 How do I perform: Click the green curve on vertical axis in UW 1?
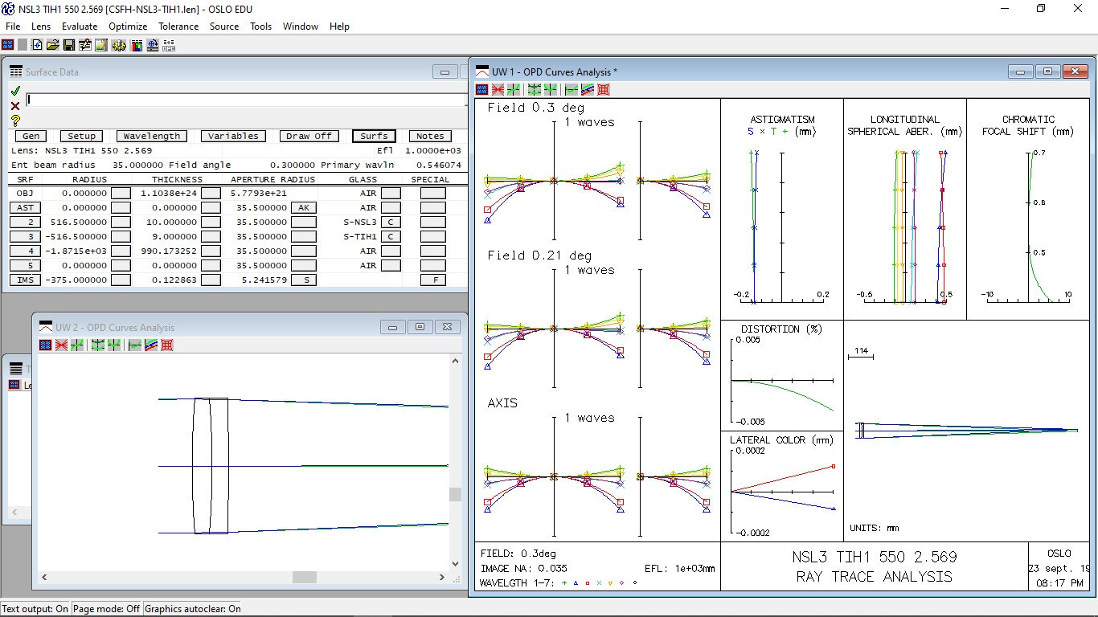[572, 90]
